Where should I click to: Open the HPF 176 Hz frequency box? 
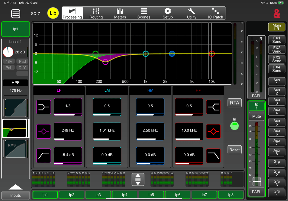[x=15, y=91]
